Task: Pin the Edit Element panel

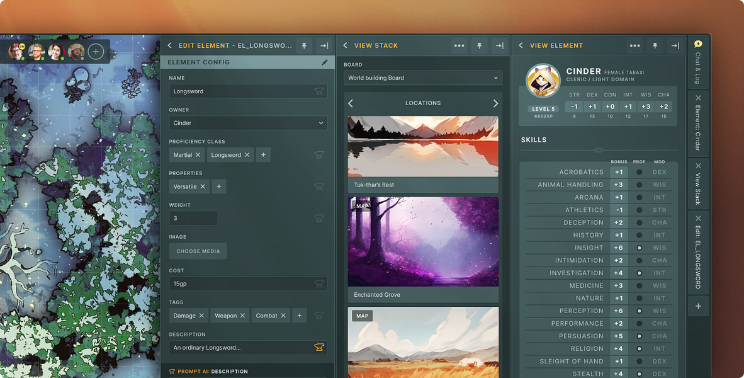Action: (x=304, y=45)
